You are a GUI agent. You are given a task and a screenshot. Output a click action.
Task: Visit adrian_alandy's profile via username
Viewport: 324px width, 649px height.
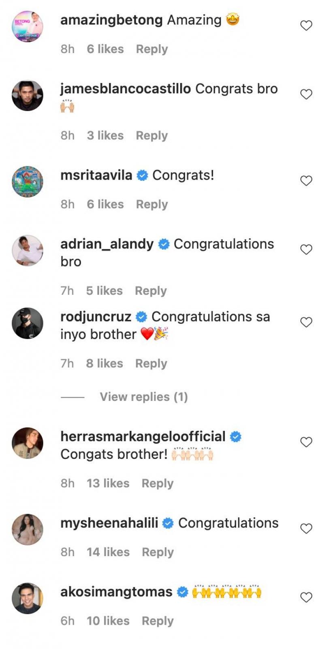(x=107, y=244)
